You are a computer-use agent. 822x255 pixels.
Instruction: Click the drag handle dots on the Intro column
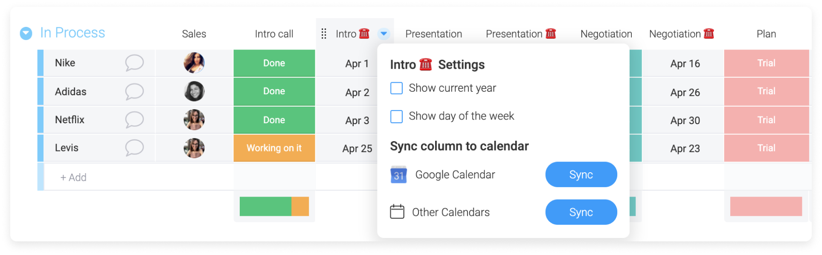pyautogui.click(x=323, y=33)
